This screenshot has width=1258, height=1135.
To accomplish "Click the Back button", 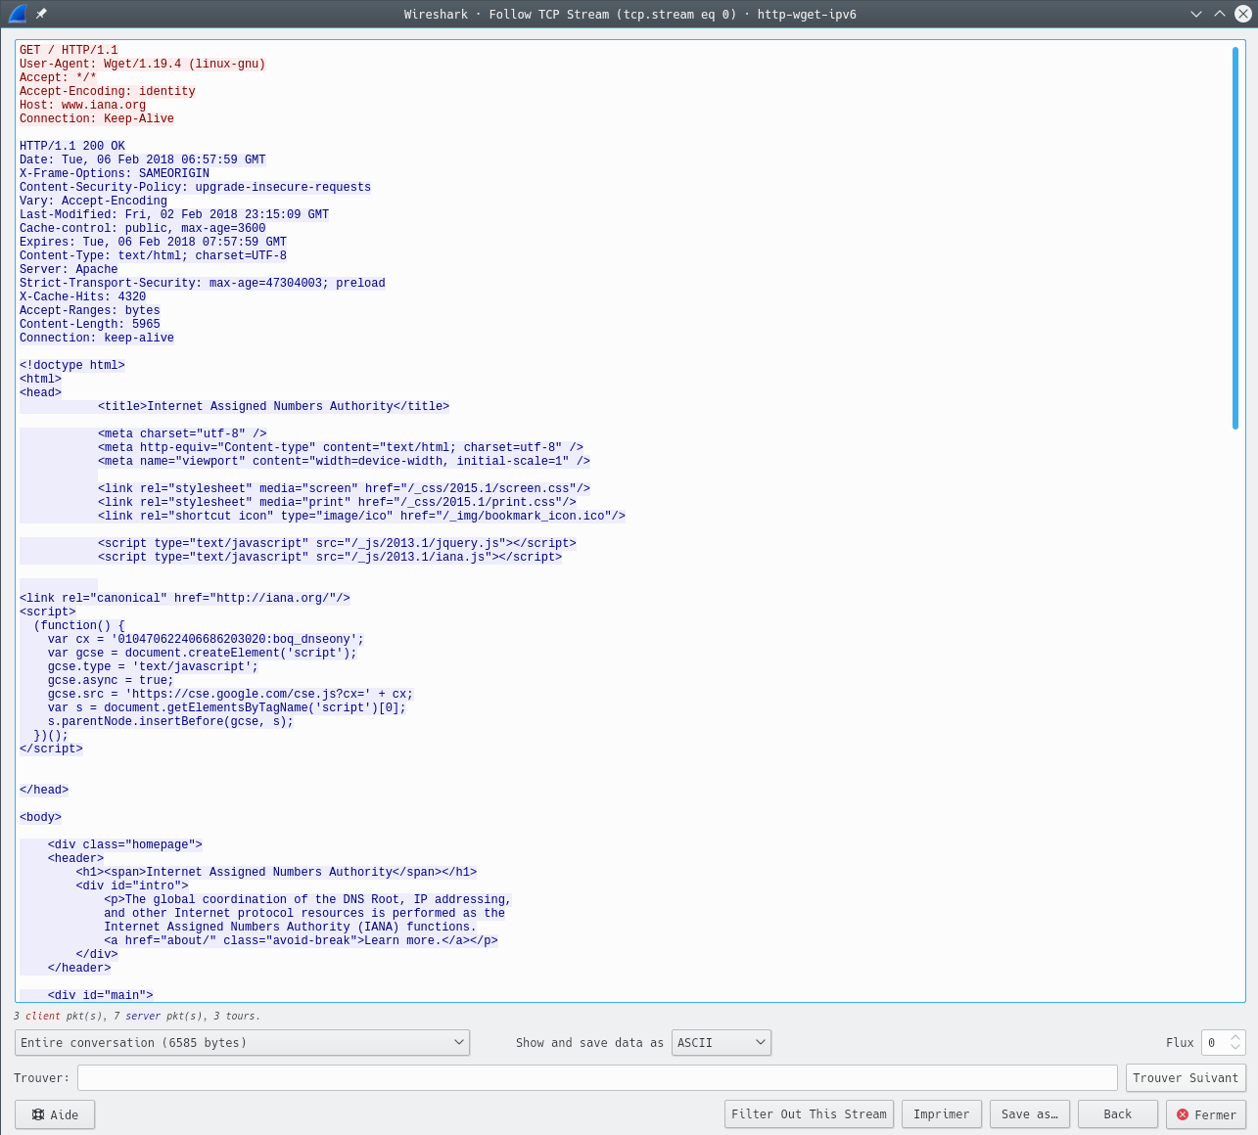I will coord(1118,1114).
